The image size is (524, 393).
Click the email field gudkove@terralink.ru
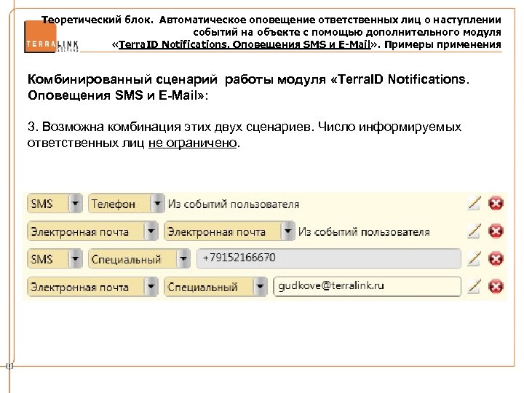pyautogui.click(x=368, y=287)
